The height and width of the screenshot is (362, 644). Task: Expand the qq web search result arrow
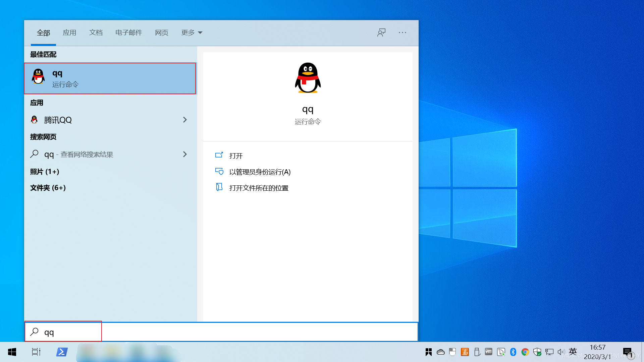click(185, 154)
